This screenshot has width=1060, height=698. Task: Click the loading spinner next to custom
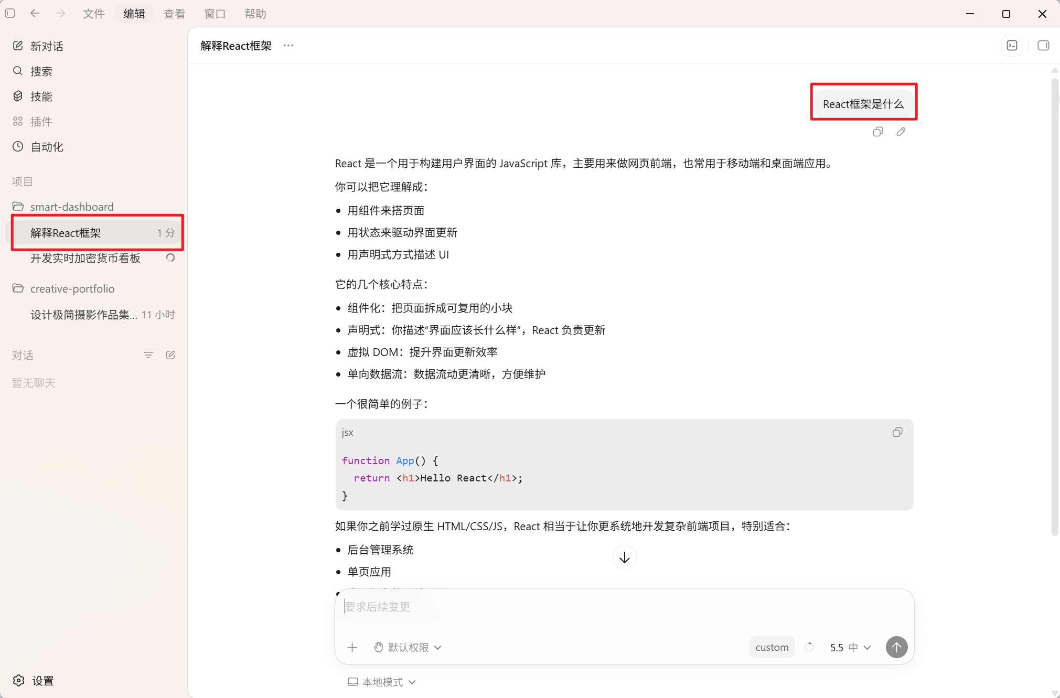pyautogui.click(x=809, y=647)
